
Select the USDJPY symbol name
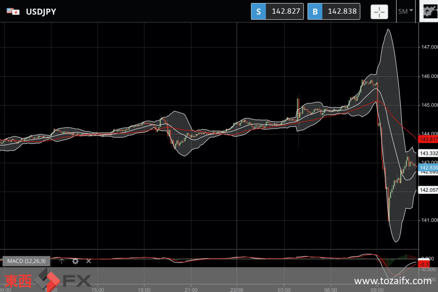pyautogui.click(x=41, y=12)
